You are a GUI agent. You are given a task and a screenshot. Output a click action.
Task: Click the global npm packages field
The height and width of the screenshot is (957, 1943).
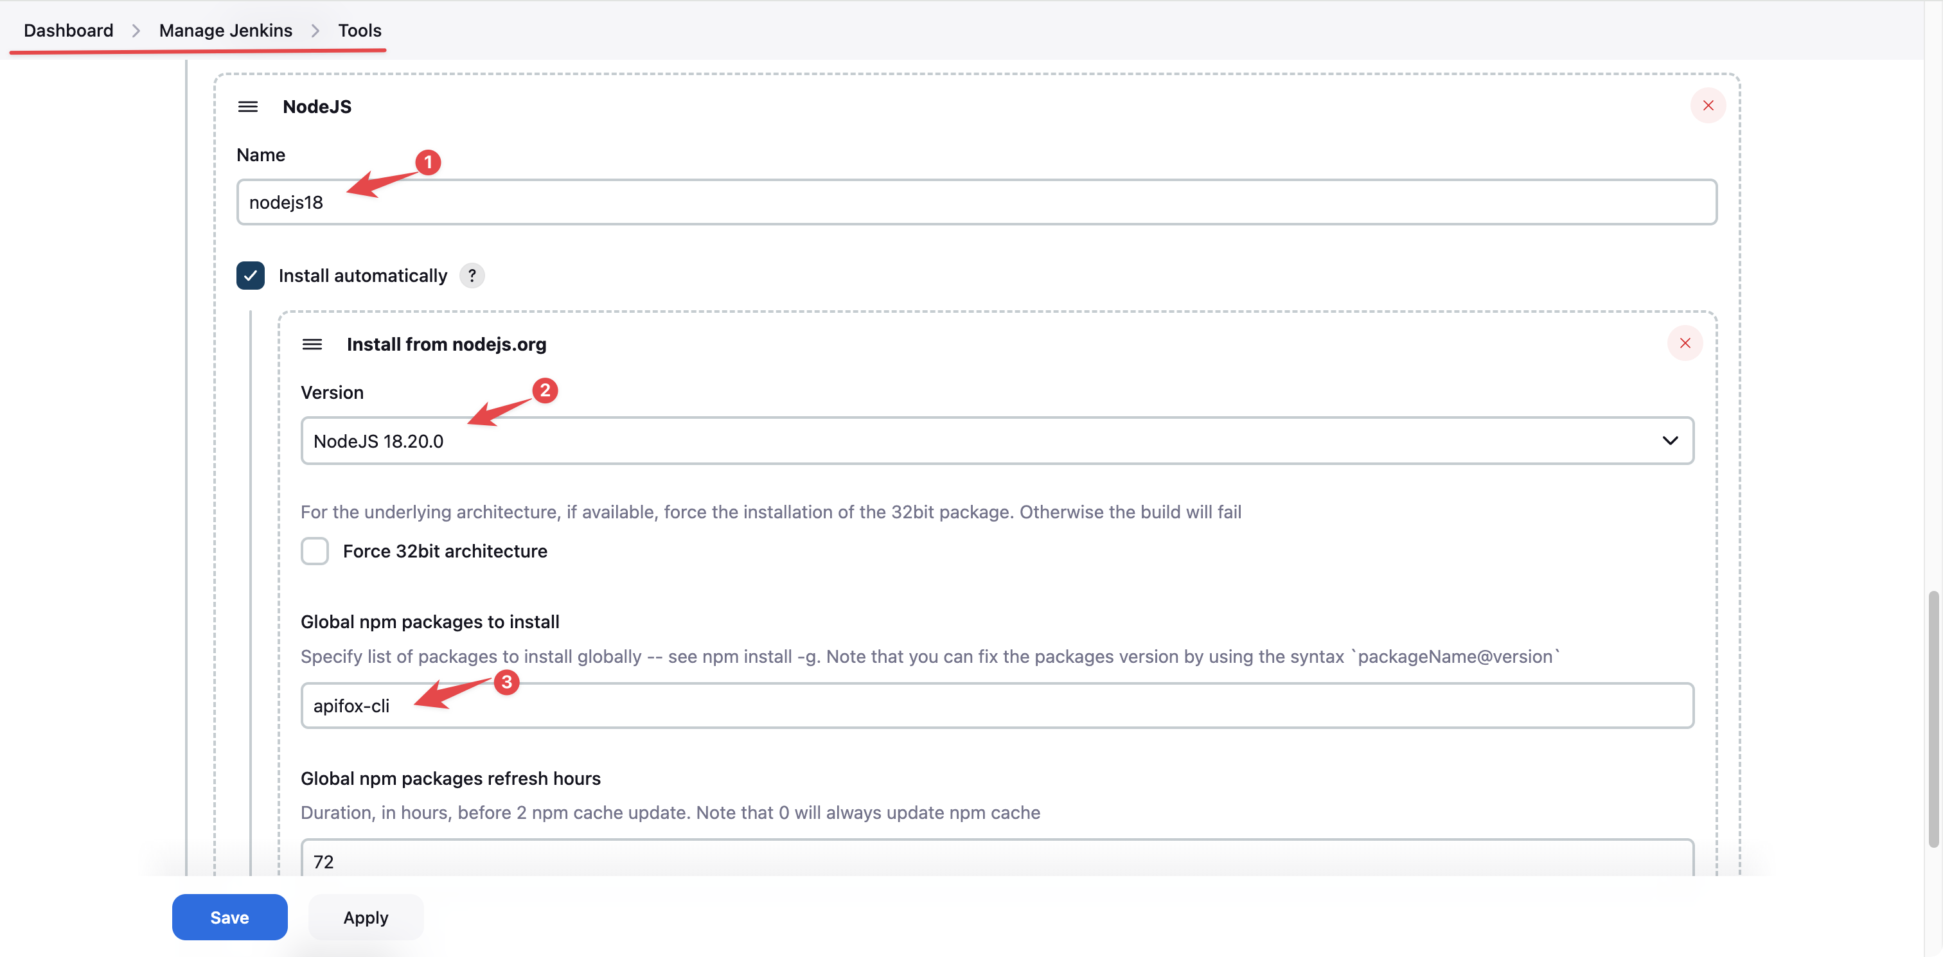[x=997, y=705]
